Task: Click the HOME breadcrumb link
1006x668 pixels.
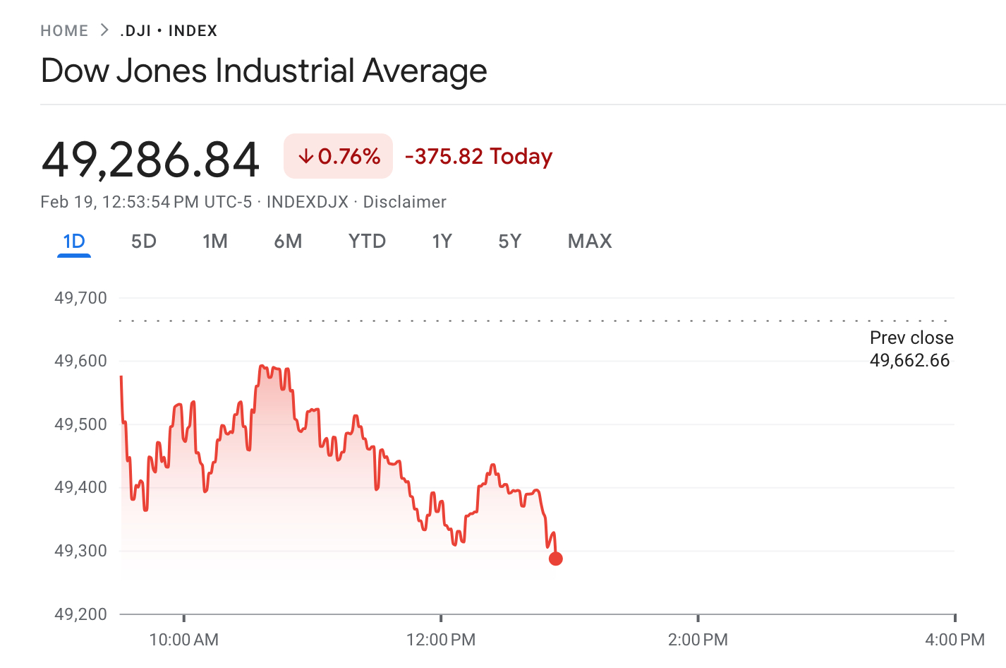Action: (x=64, y=31)
